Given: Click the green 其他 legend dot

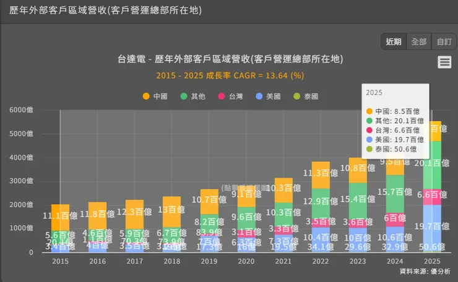Looking at the screenshot, I should click(184, 96).
